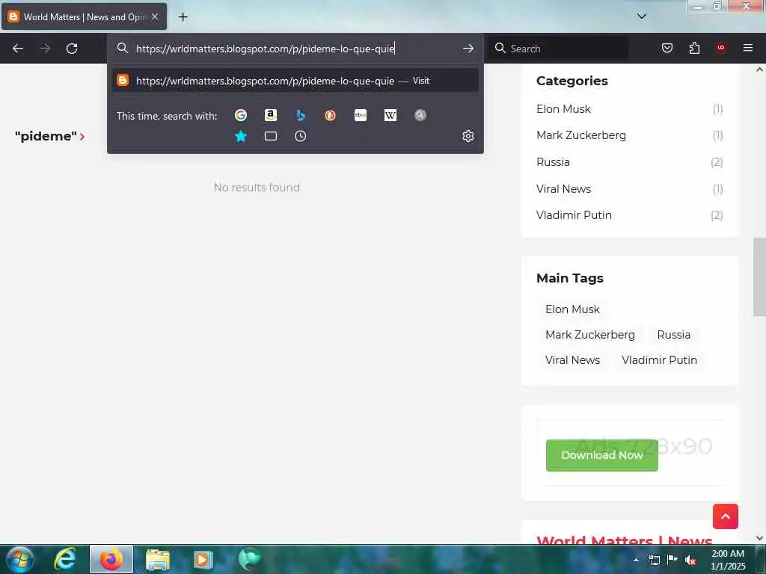The image size is (766, 574).
Task: Open the Vladimir Putin category
Action: [574, 215]
